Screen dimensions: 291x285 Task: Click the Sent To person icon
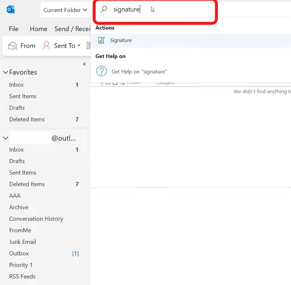click(x=46, y=46)
